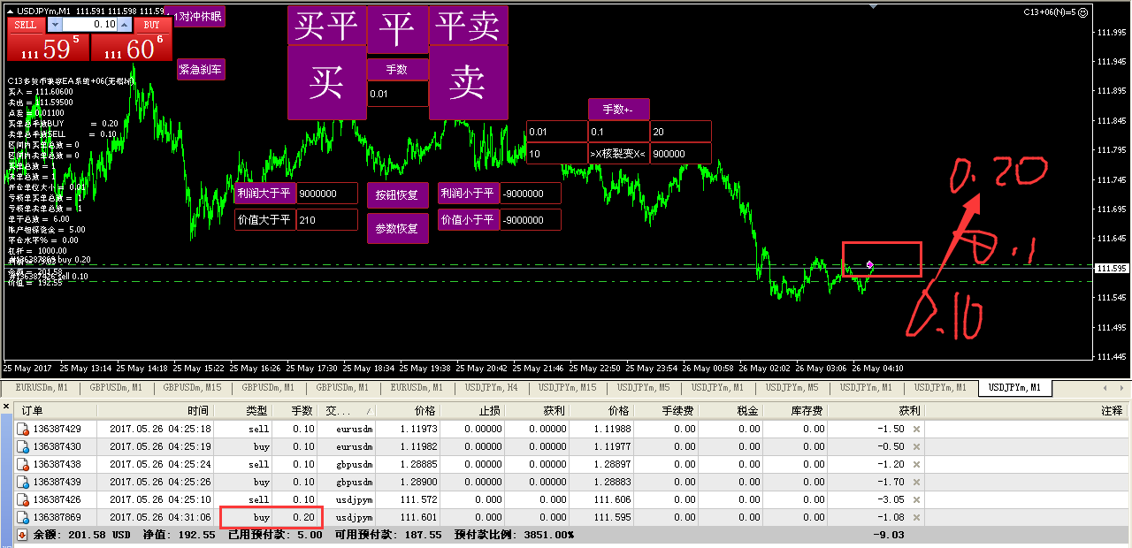Viewport: 1132px width, 548px height.
Task: Click the 按钮恢复 button
Action: click(397, 195)
